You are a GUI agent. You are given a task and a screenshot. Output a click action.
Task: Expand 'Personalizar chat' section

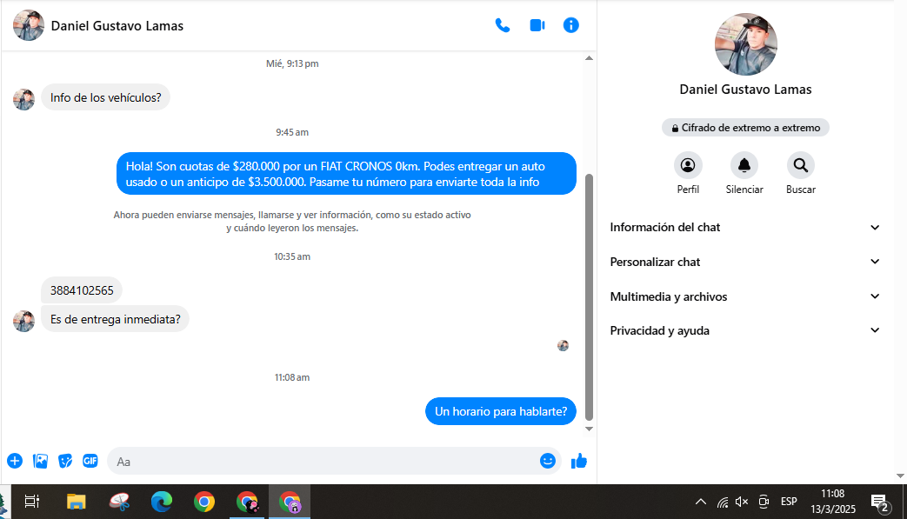[745, 262]
